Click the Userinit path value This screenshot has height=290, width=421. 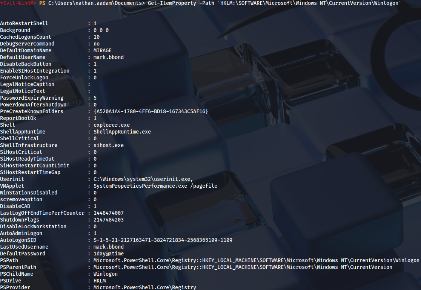(x=143, y=179)
